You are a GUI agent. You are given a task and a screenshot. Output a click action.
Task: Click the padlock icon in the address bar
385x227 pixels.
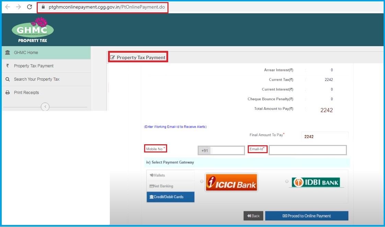tap(43, 6)
